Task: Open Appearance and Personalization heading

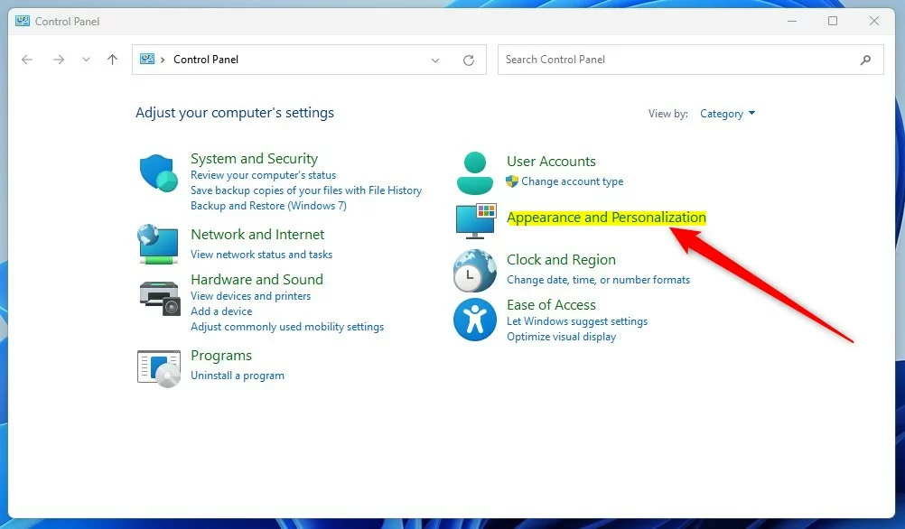Action: click(x=606, y=218)
